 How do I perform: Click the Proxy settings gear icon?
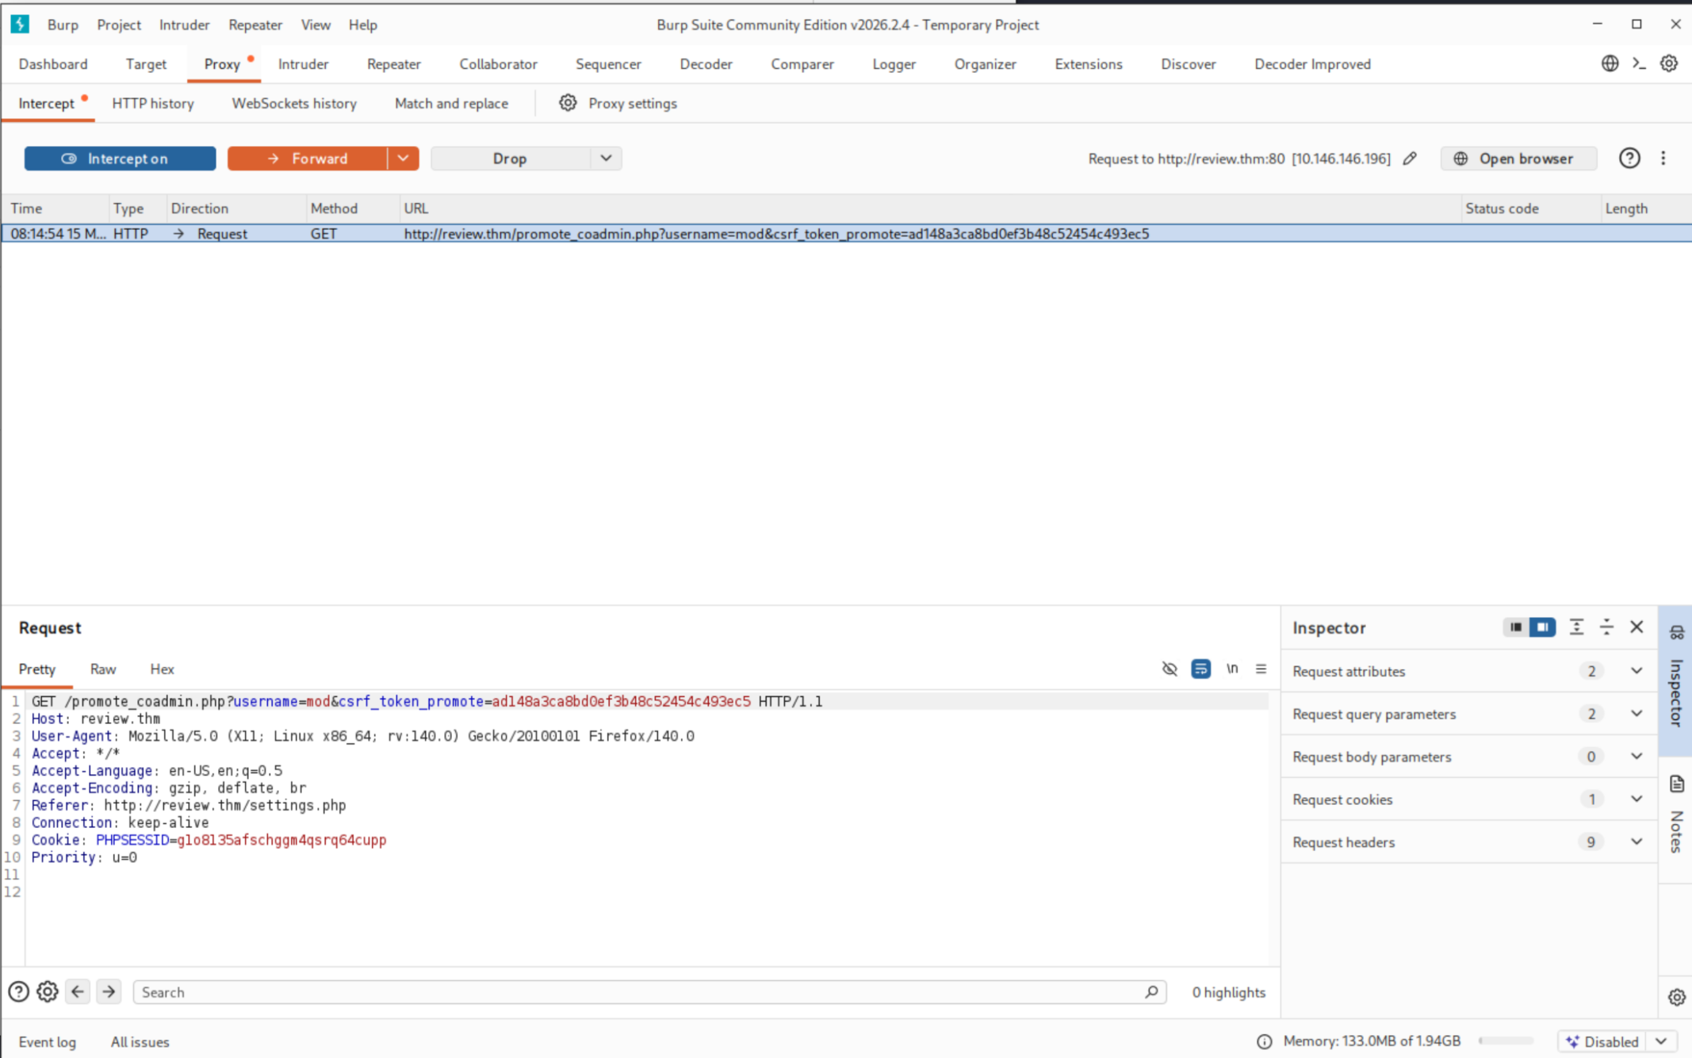pyautogui.click(x=568, y=103)
